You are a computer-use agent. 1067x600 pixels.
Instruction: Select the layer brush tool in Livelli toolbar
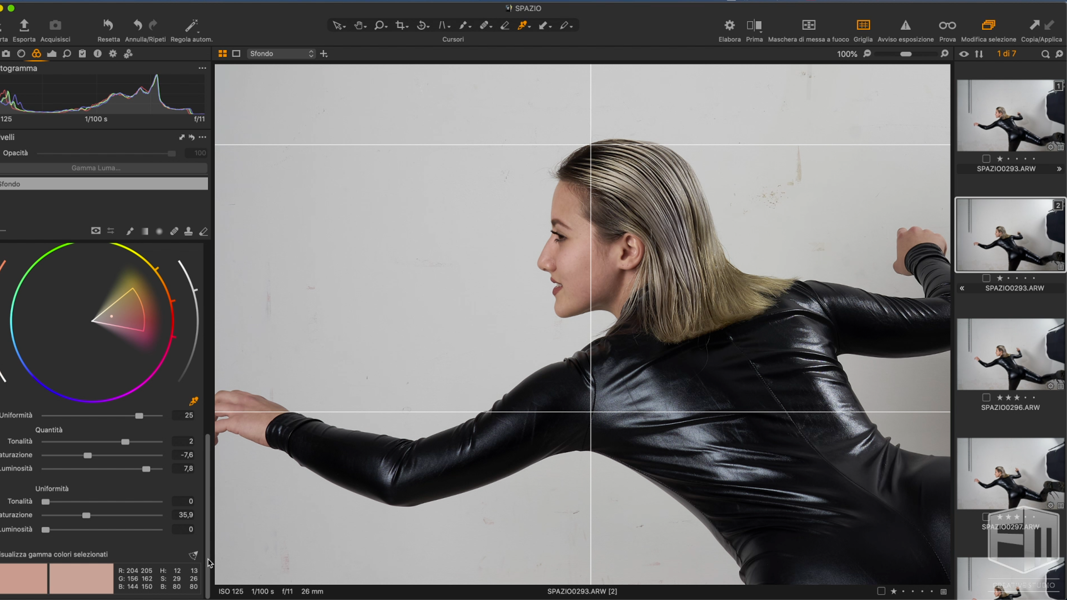130,231
